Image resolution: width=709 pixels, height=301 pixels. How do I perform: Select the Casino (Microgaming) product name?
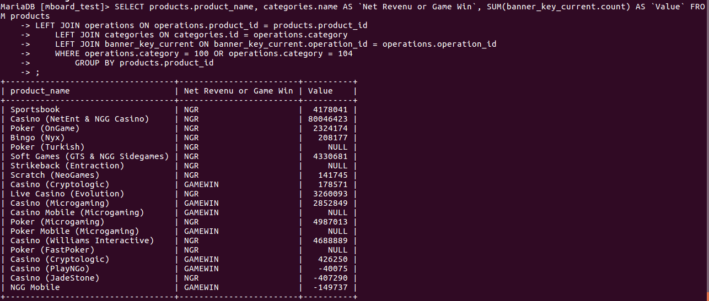pos(60,203)
